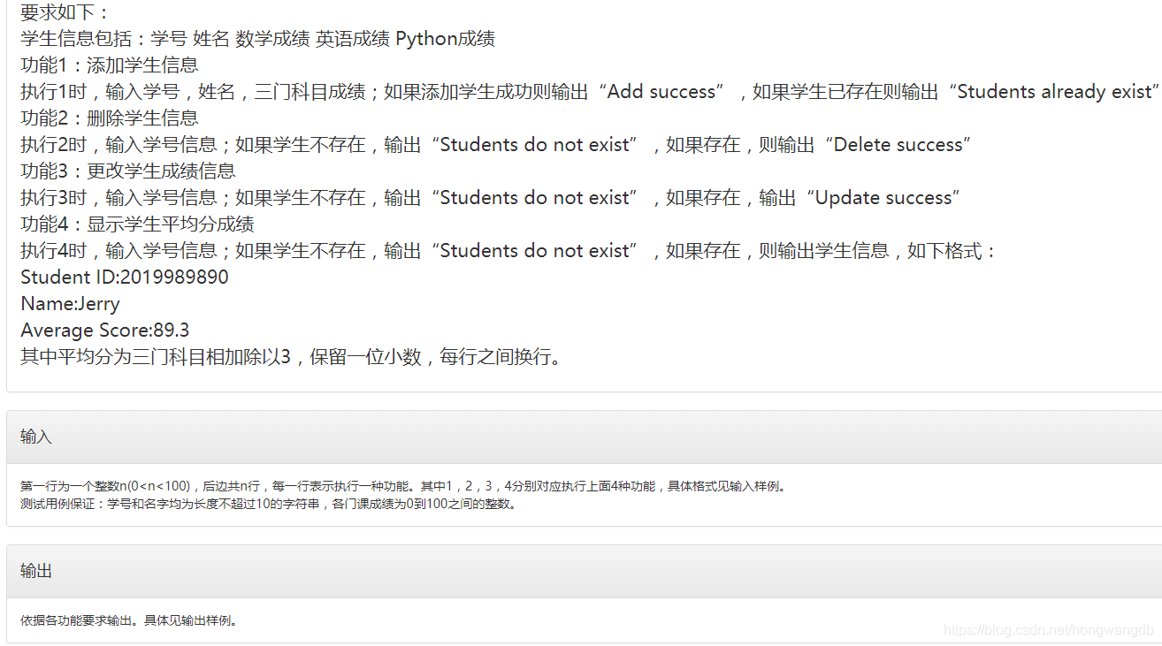Image resolution: width=1162 pixels, height=646 pixels.
Task: Select the '功能4：显示学生平均分成绩' line
Action: coord(137,224)
